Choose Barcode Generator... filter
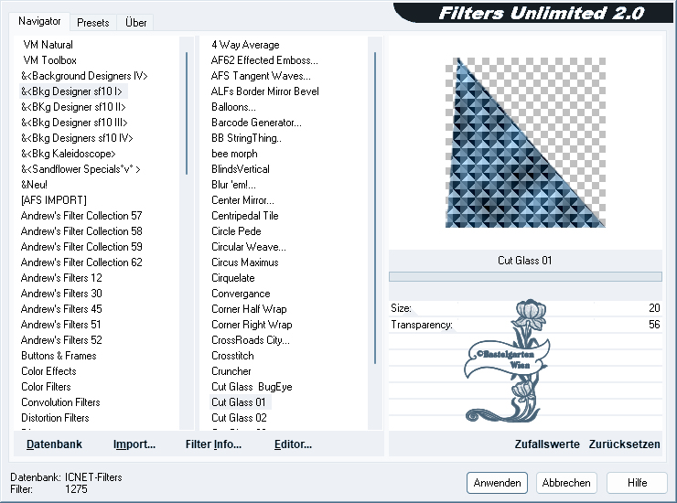677x503 pixels. pos(256,123)
